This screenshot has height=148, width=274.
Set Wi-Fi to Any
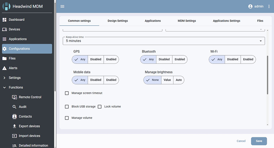pyautogui.click(x=217, y=59)
